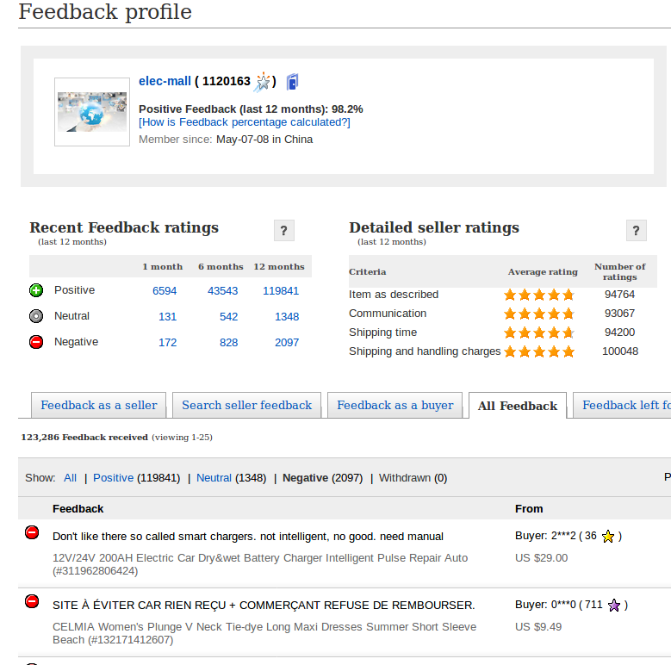Open the Search seller feedback tab

coord(246,405)
